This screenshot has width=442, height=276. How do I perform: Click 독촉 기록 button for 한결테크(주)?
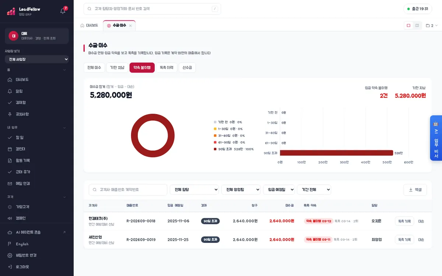(404, 221)
